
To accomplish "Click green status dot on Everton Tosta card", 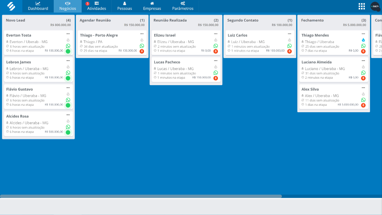I will 68,51.
